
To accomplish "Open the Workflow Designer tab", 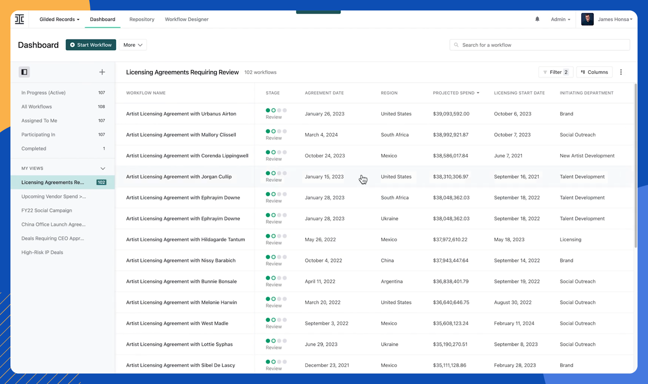I will click(x=186, y=19).
